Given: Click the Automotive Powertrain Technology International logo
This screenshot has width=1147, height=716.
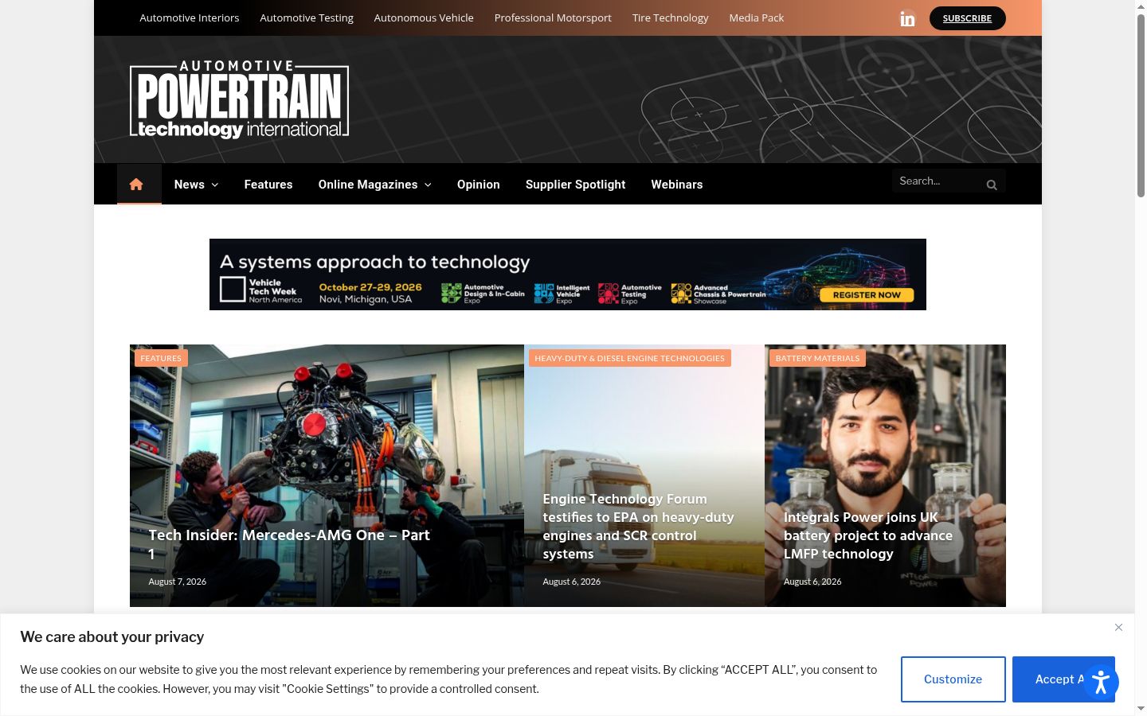Looking at the screenshot, I should 239,99.
